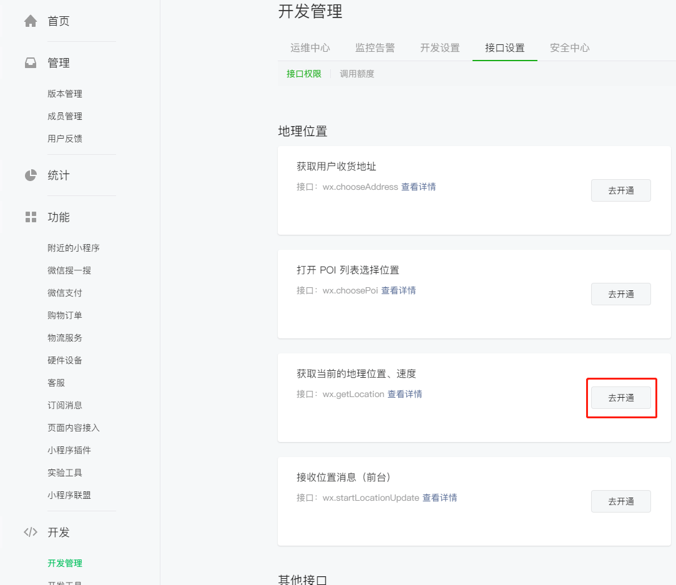Click 去开通 for 打开 POI 列表选择位置
Viewport: 676px width, 585px height.
620,294
